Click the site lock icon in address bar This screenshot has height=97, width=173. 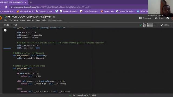(11, 7)
